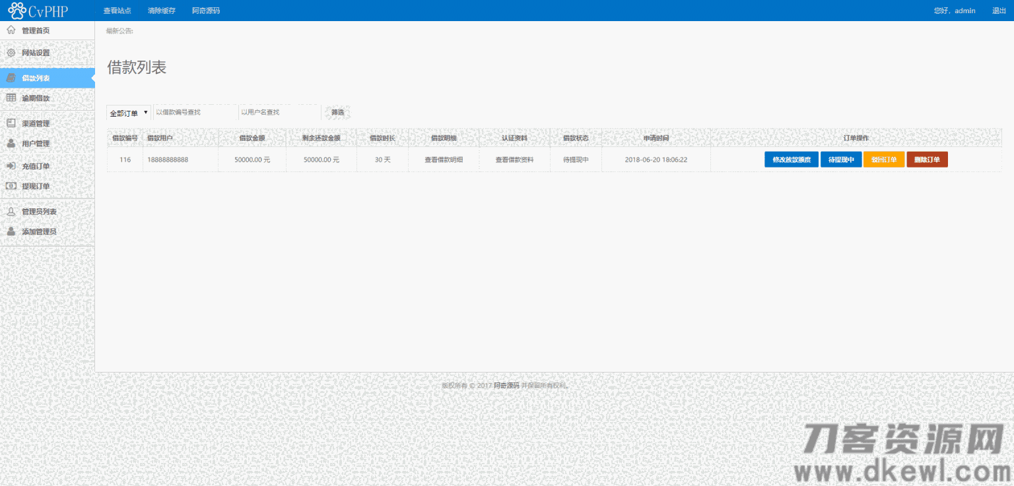Click the gear icon for 网站设置
Viewport: 1014px width, 486px height.
pos(11,53)
